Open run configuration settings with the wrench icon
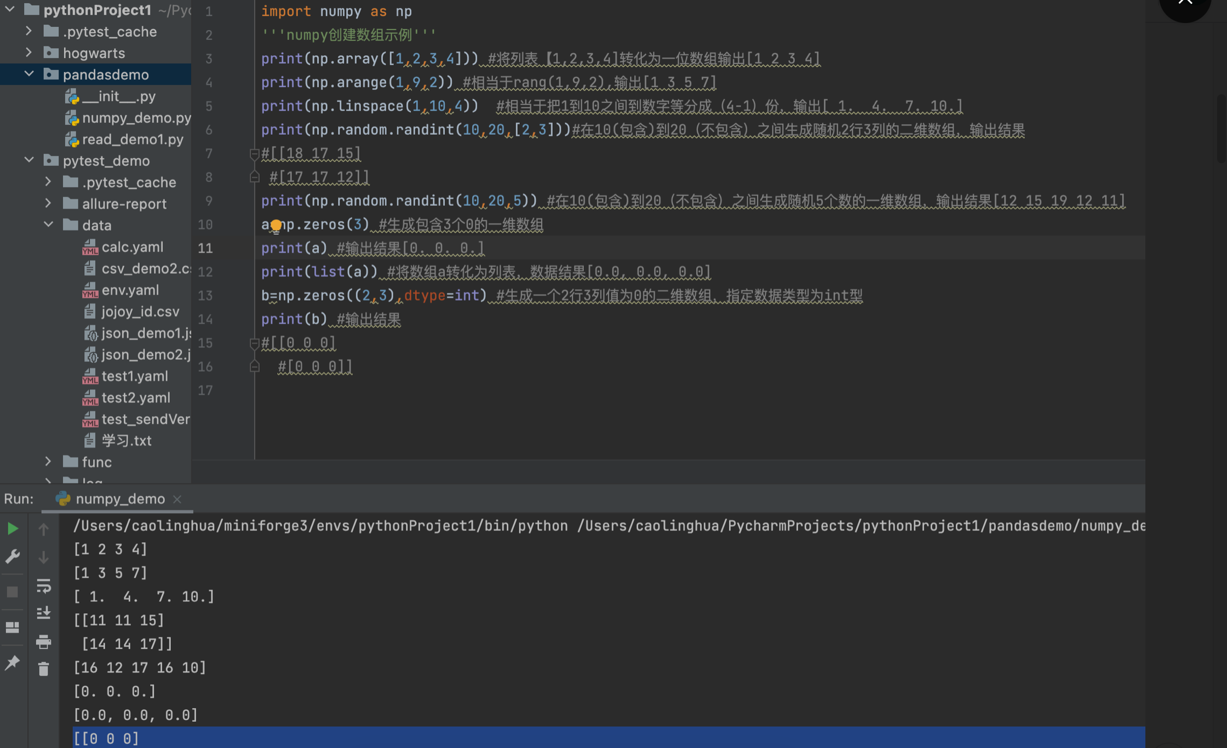Viewport: 1227px width, 748px height. [12, 556]
